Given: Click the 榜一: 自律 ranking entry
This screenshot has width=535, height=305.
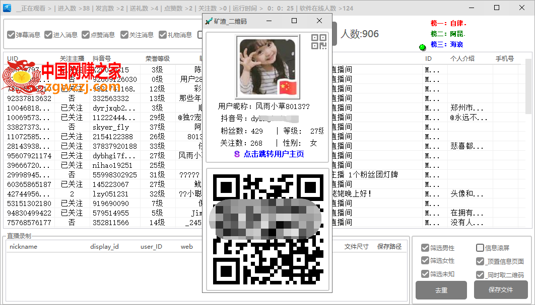Looking at the screenshot, I should pos(448,23).
